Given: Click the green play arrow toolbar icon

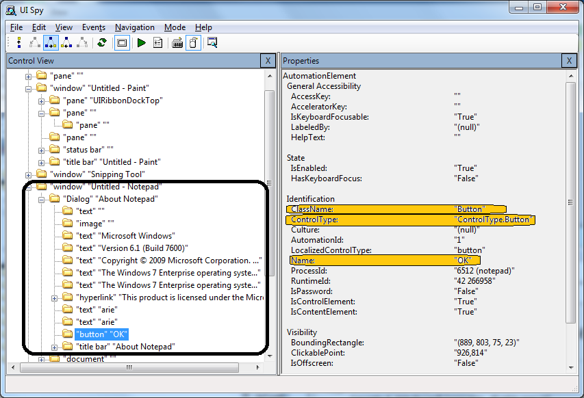Looking at the screenshot, I should click(x=142, y=43).
